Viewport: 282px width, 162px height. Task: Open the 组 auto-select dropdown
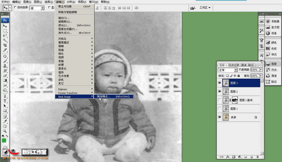(x=37, y=8)
